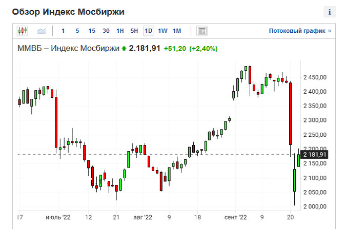Click the ММВБ – Индекс Мосбиржи title

pos(68,48)
